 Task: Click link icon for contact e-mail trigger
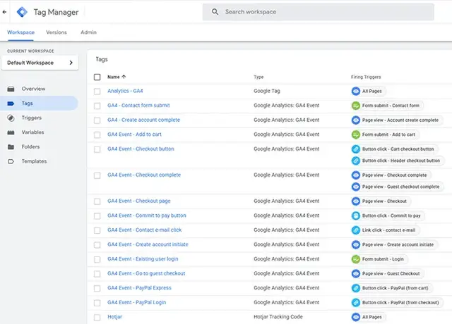[356, 230]
